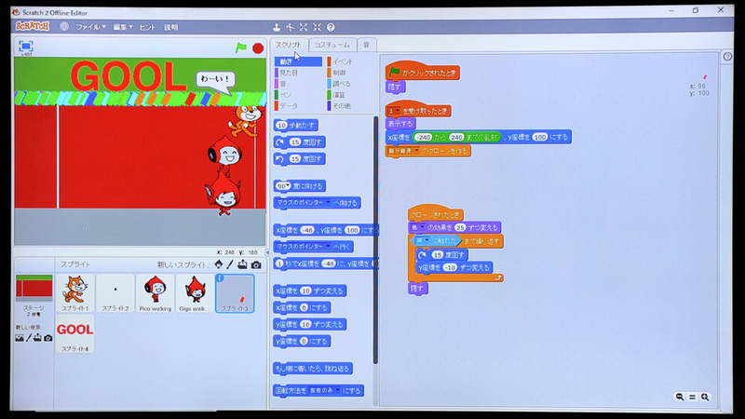Switch to the 音 tab
The image size is (745, 419).
[x=366, y=45]
